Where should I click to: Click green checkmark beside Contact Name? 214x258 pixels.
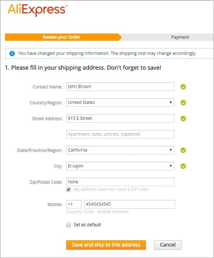point(183,87)
